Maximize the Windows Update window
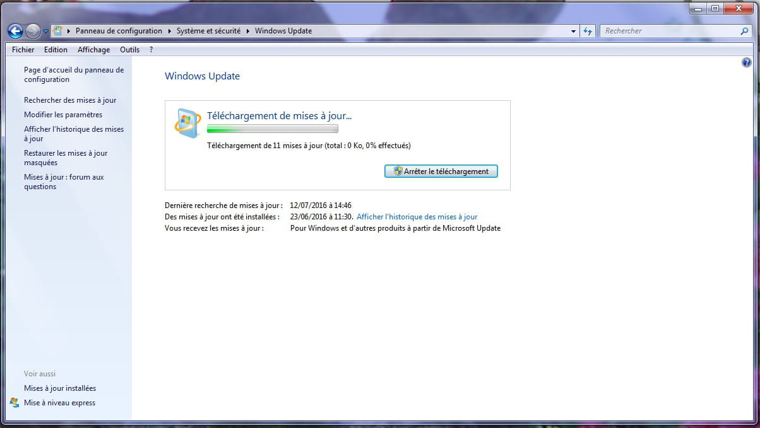Image resolution: width=760 pixels, height=428 pixels. pyautogui.click(x=715, y=8)
